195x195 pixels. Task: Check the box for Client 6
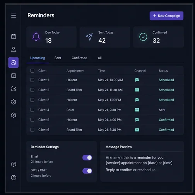point(32,130)
